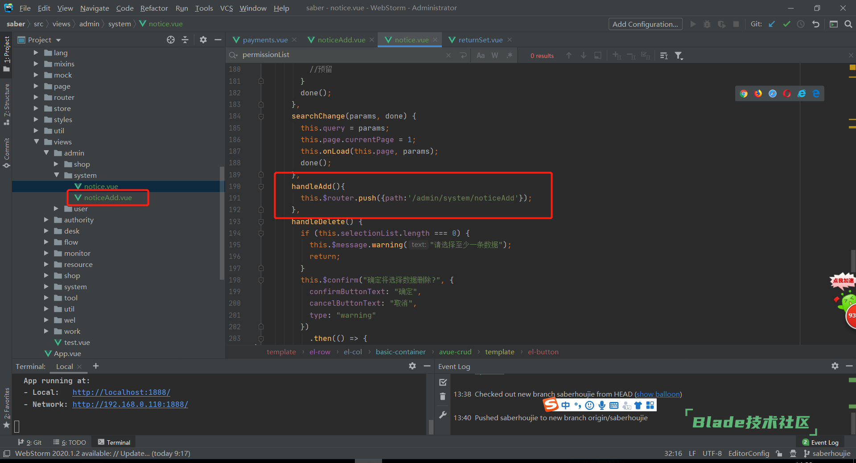This screenshot has width=856, height=463.
Task: Click saberhoujie branch in status bar
Action: (x=827, y=454)
